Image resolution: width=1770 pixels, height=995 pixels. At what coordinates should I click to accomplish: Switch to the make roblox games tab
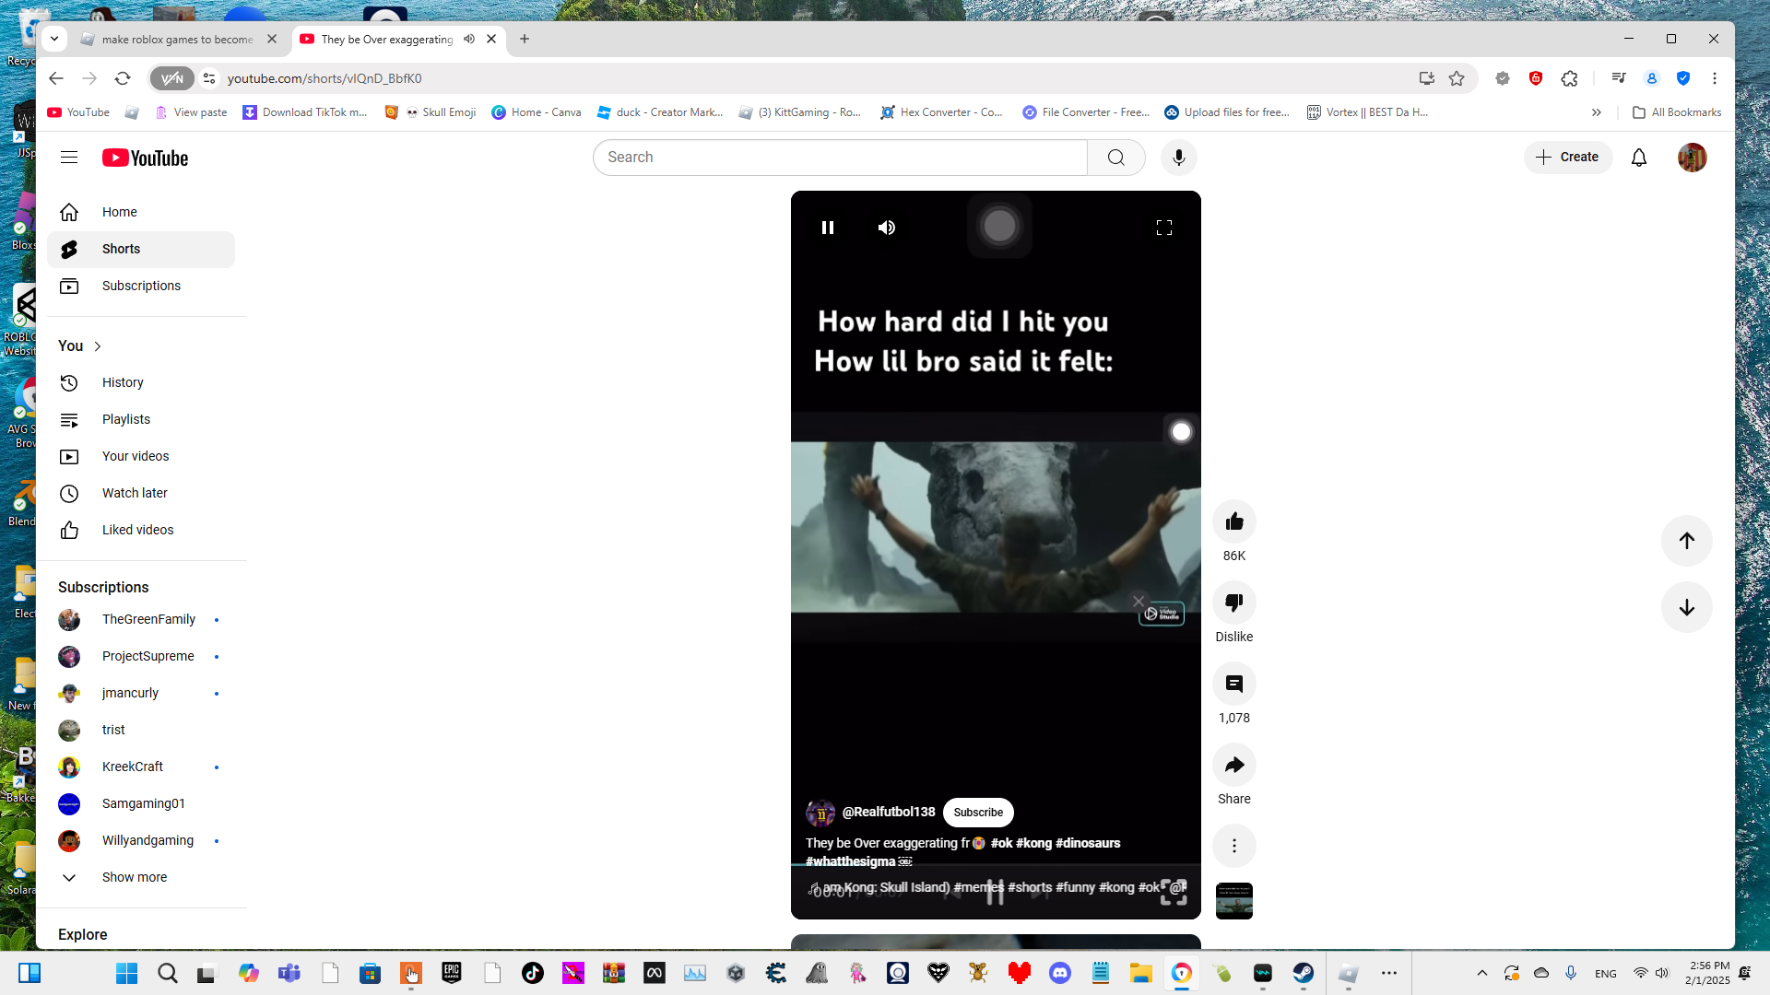(x=175, y=39)
